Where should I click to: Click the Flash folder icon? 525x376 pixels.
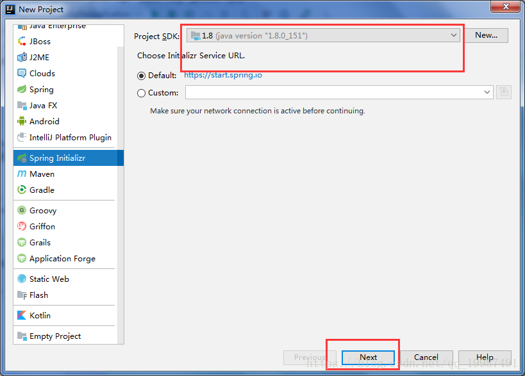click(x=22, y=295)
